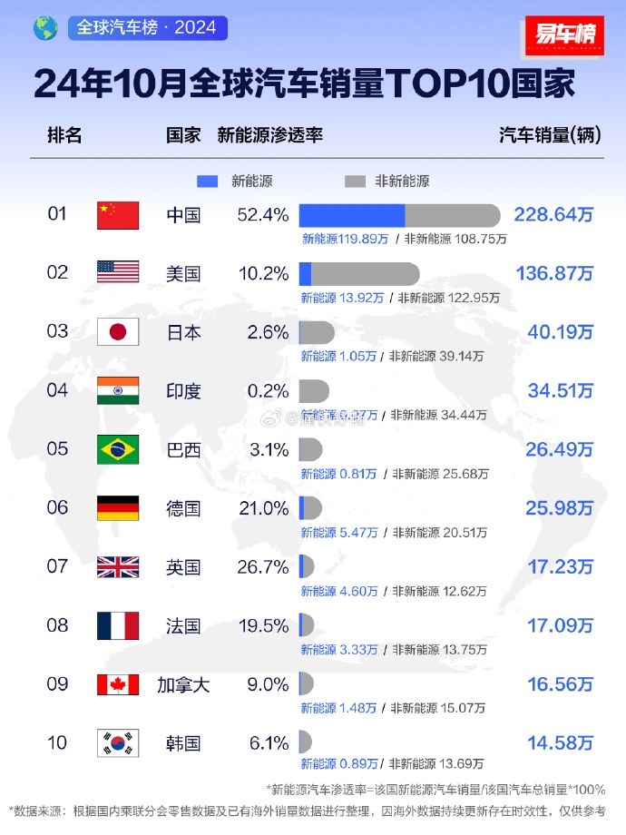The width and height of the screenshot is (626, 835).
Task: Click the 新能源渗透率 column header
Action: [270, 135]
